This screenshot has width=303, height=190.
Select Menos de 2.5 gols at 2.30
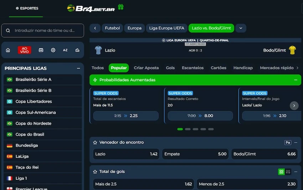click(x=247, y=184)
